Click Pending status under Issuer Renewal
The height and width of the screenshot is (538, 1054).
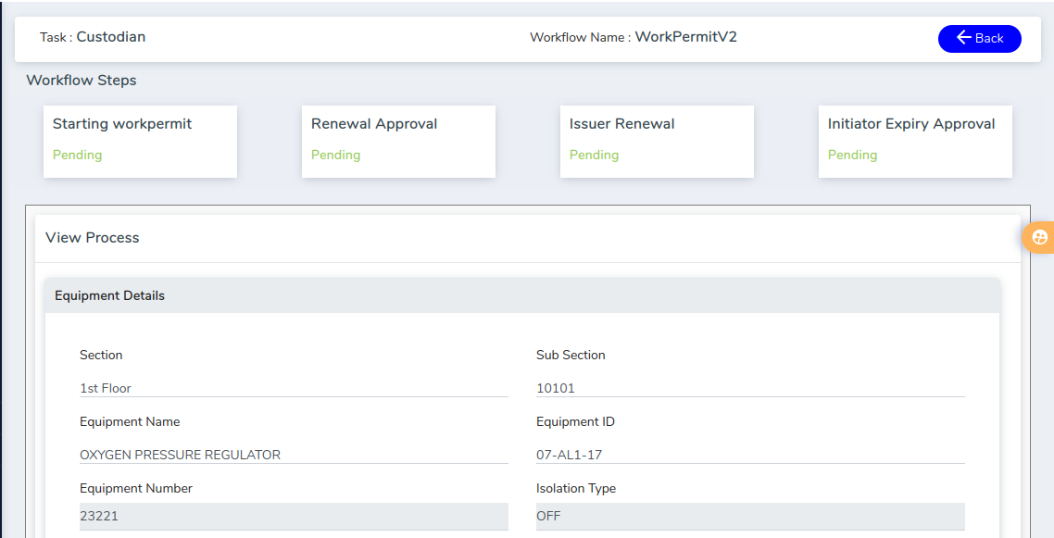[594, 155]
